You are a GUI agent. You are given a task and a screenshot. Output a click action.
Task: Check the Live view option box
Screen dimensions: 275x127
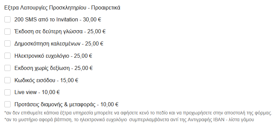coord(7,92)
